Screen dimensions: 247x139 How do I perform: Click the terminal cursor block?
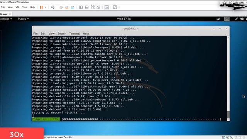click(33, 116)
